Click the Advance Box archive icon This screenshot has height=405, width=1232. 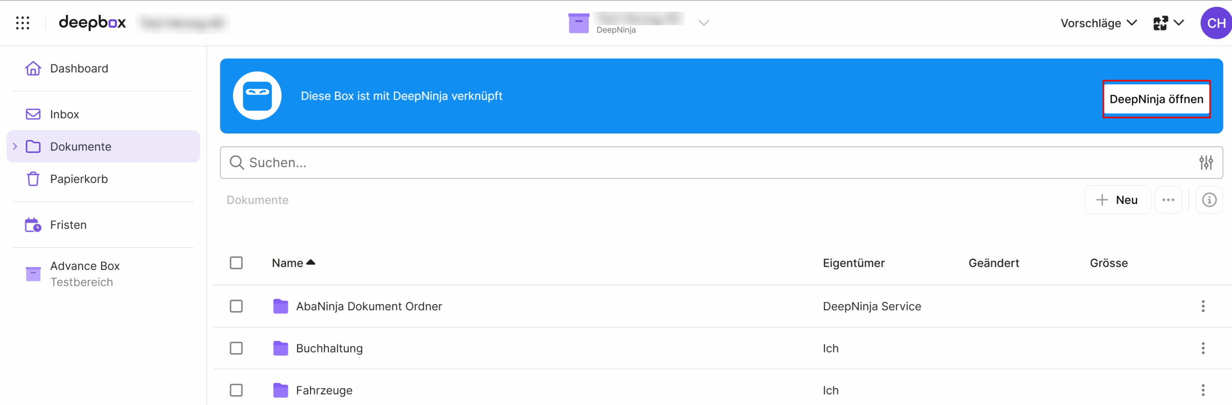pos(33,274)
